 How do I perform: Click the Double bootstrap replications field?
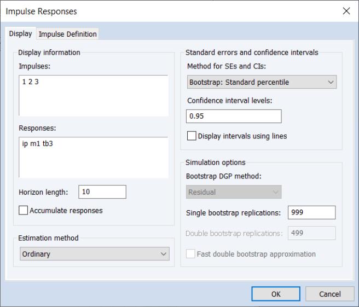[311, 234]
